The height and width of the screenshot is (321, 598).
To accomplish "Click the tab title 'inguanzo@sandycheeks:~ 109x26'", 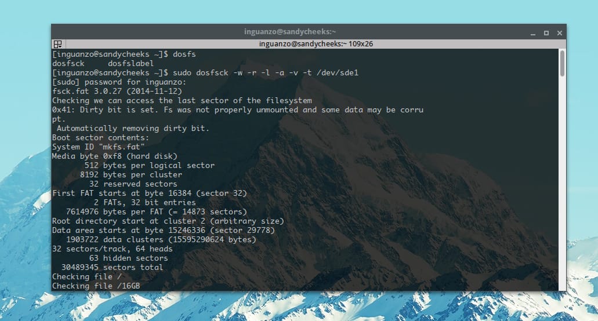I will [x=316, y=44].
